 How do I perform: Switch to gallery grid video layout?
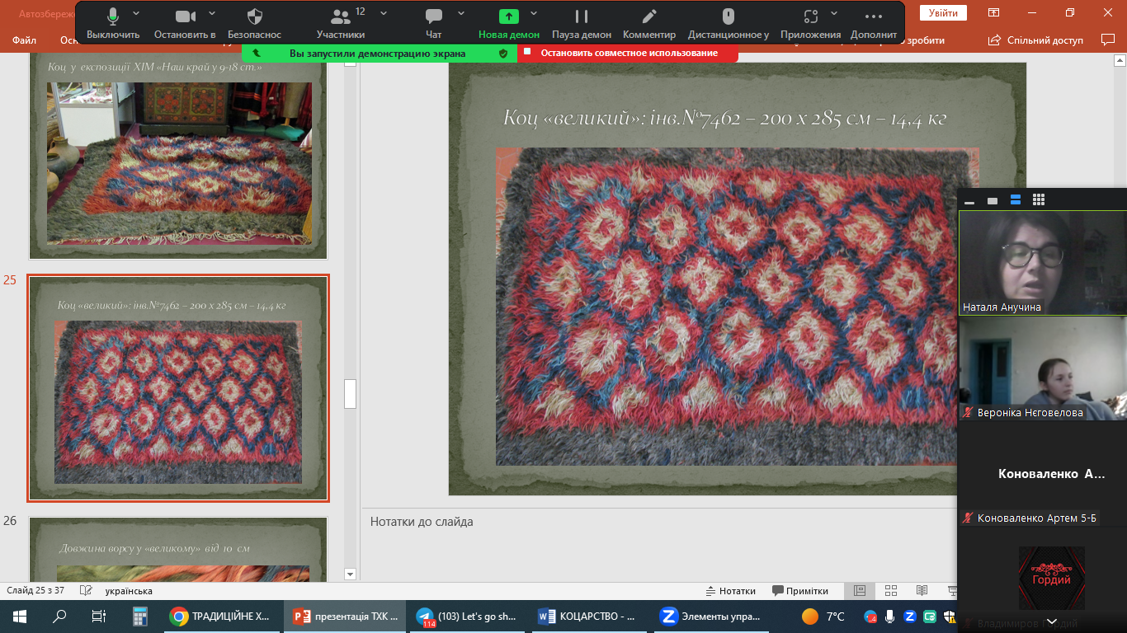point(1039,200)
